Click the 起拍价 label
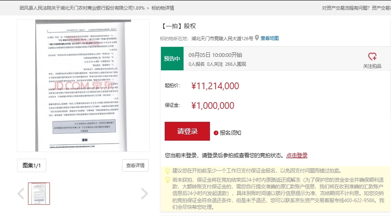 172,85
